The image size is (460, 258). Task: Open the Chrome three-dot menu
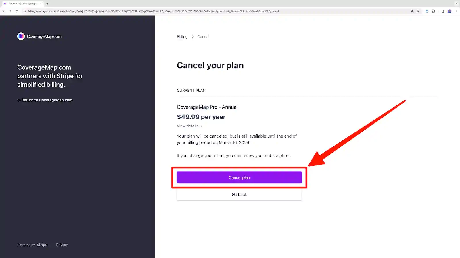[x=456, y=11]
